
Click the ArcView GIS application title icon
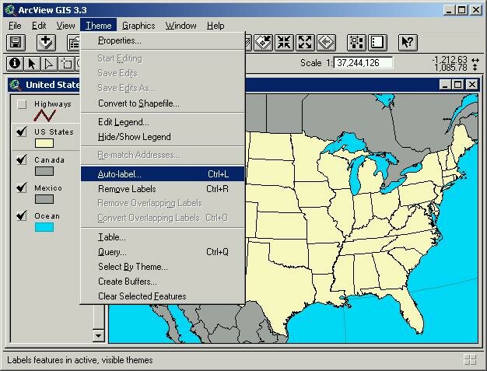click(x=10, y=10)
